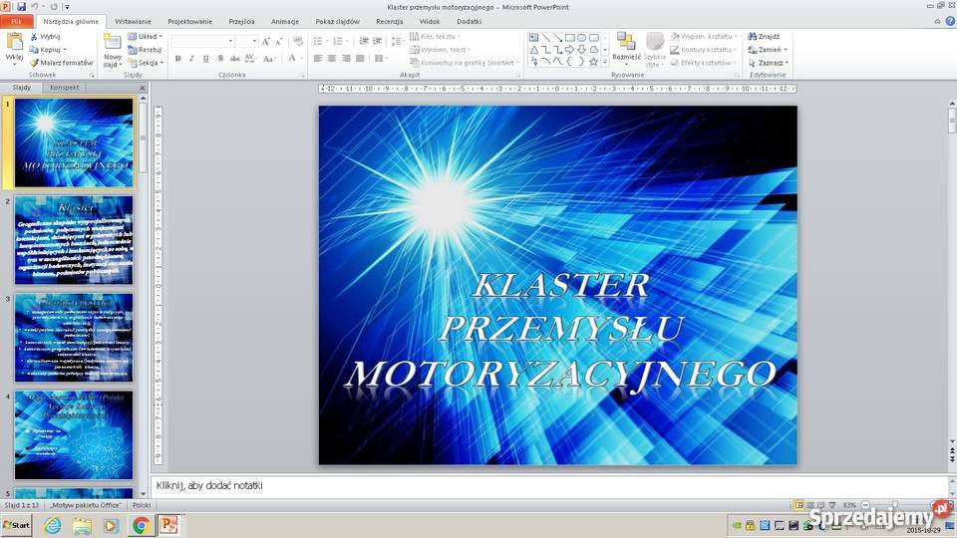Viewport: 957px width, 538px height.
Task: Click the Save icon in quick access toolbar
Action: [21, 7]
